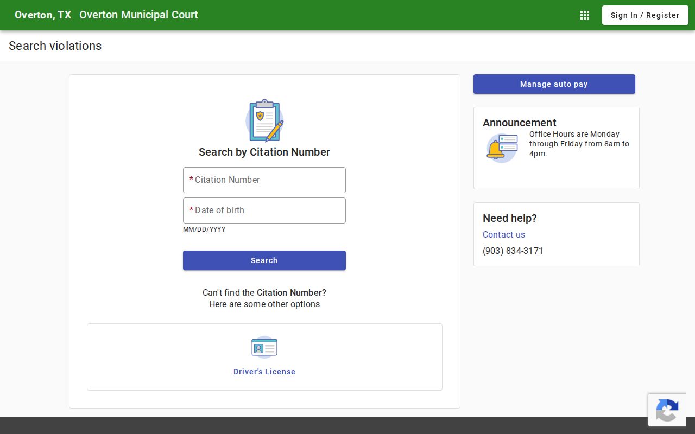Click the Search violations heading
The height and width of the screenshot is (434, 695).
pos(55,46)
